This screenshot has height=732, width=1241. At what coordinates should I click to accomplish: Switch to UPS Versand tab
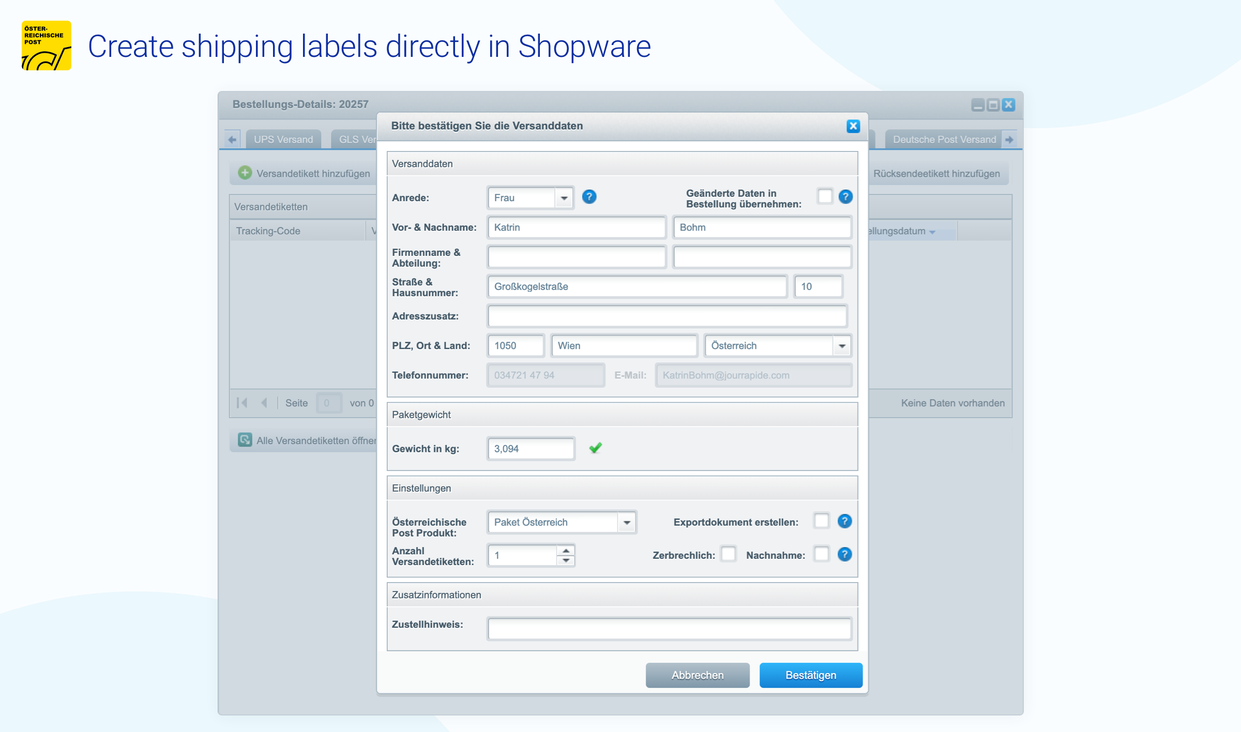tap(283, 140)
